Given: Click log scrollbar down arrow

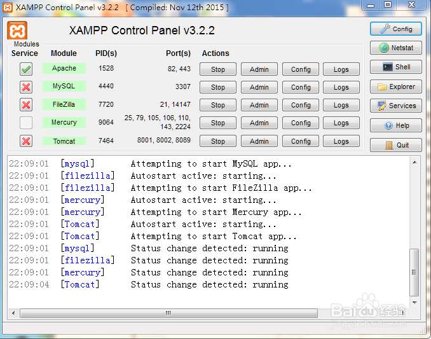Looking at the screenshot, I should click(x=414, y=302).
